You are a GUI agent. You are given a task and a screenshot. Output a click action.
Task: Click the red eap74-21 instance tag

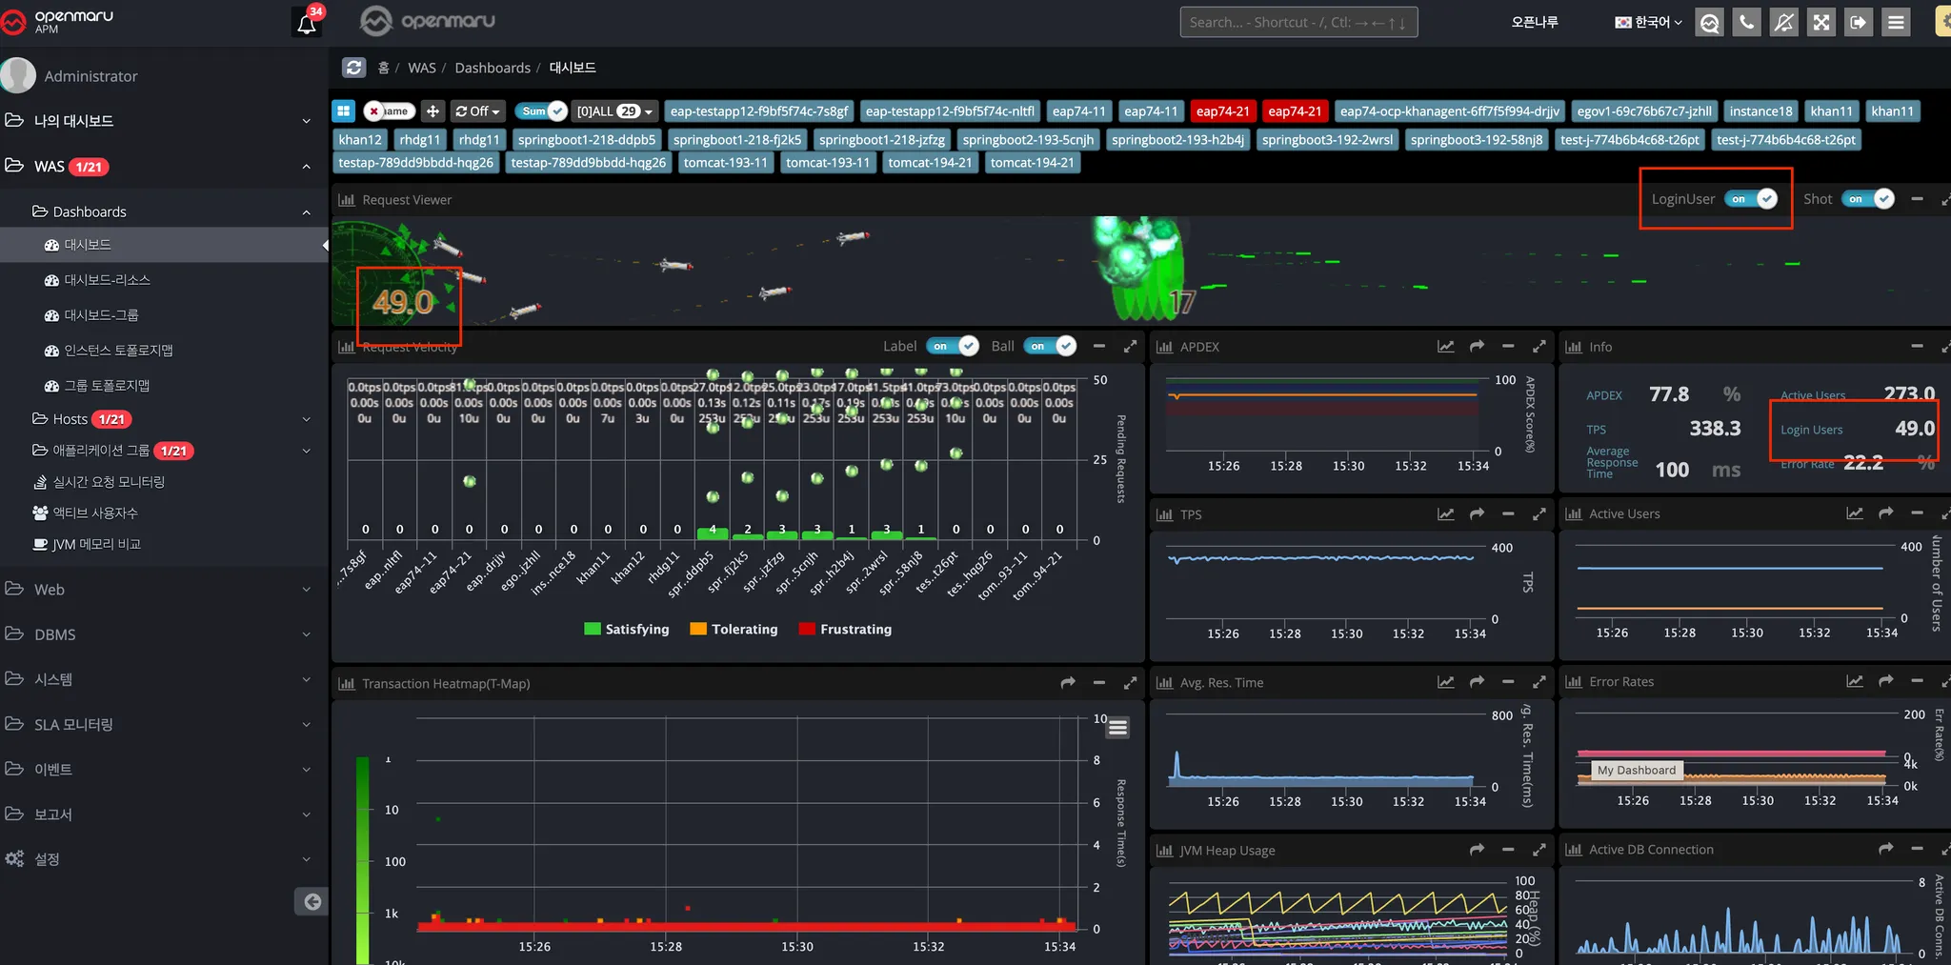pos(1222,111)
